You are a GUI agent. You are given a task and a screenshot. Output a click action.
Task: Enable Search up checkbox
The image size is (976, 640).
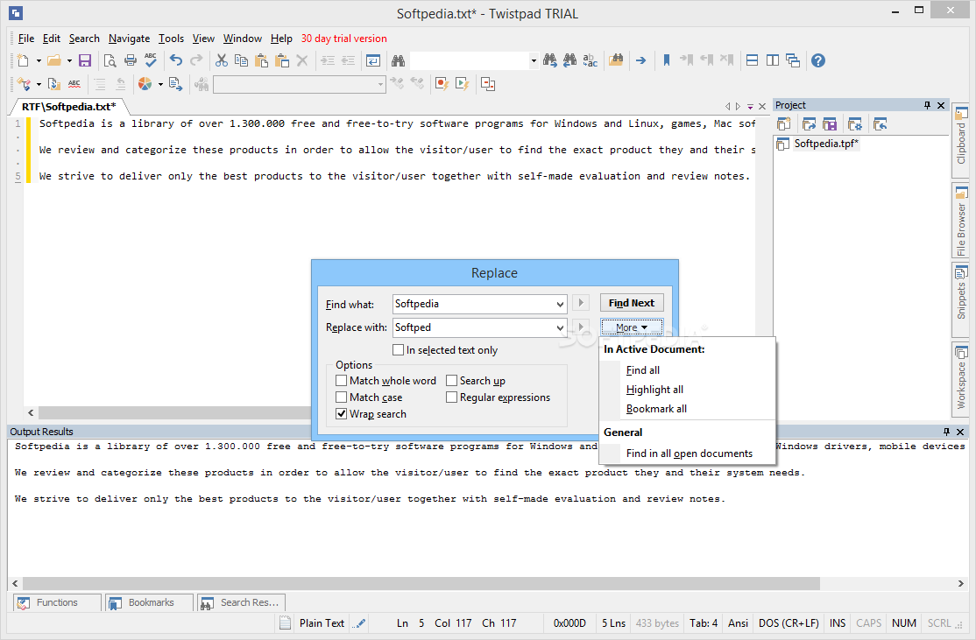[x=452, y=380]
